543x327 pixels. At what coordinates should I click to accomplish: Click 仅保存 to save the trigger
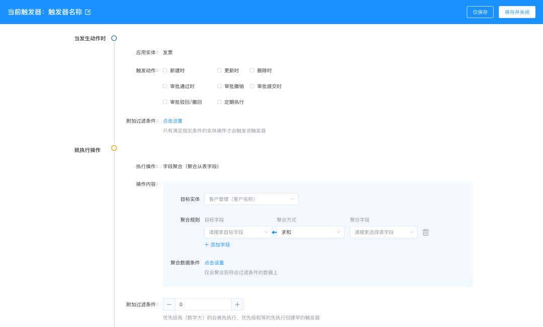click(x=480, y=12)
